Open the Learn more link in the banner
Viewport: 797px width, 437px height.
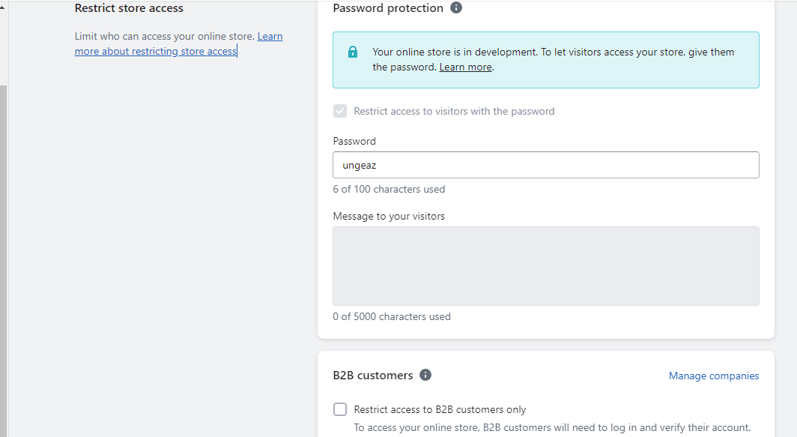coord(465,67)
